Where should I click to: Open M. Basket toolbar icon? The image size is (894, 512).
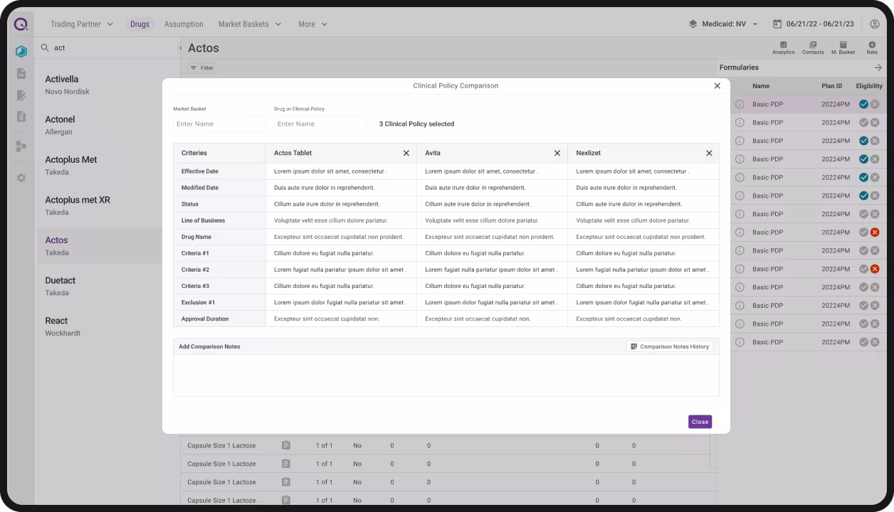point(843,48)
